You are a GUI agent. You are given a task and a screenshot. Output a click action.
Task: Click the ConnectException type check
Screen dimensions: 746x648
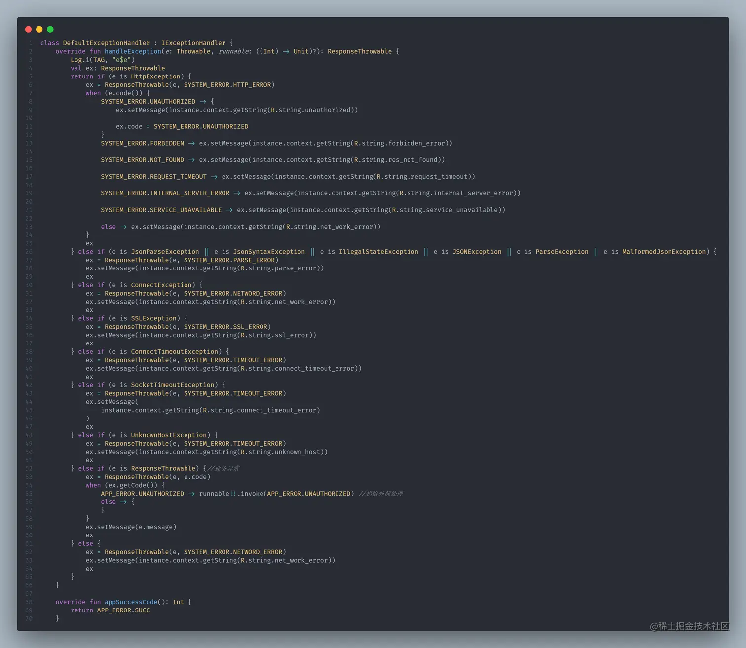coord(161,285)
